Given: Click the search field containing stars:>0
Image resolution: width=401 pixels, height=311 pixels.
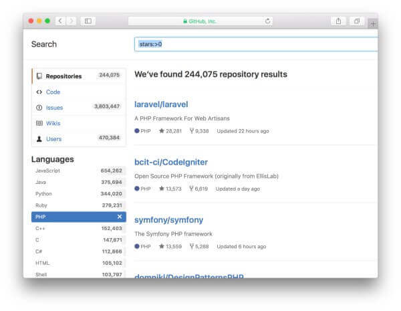Looking at the screenshot, I should pos(254,44).
